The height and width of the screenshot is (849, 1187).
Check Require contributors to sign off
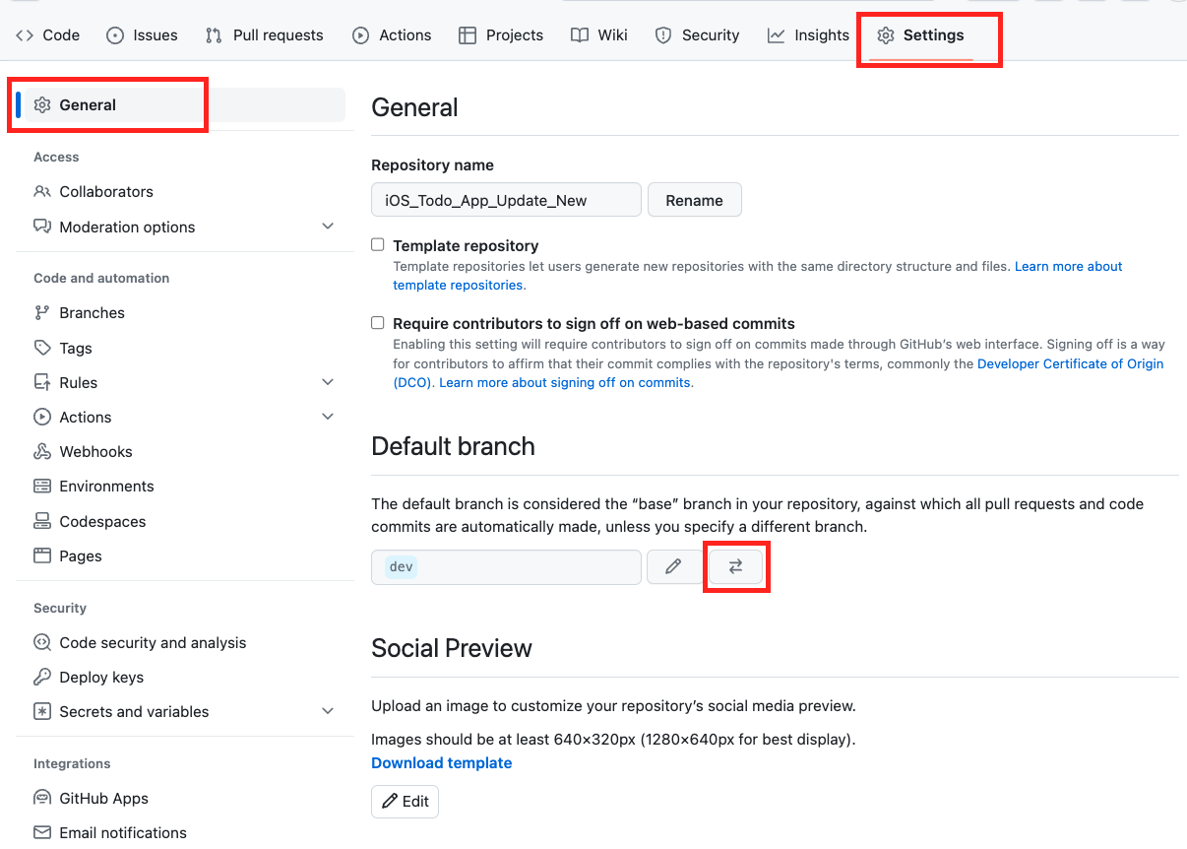(378, 323)
